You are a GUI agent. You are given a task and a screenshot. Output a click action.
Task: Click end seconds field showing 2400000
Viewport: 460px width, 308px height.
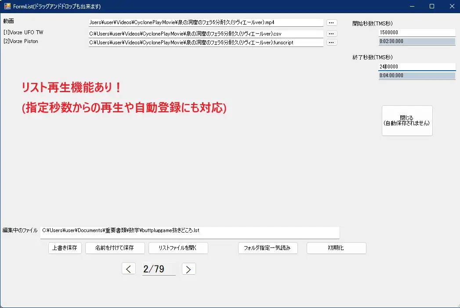click(x=417, y=67)
